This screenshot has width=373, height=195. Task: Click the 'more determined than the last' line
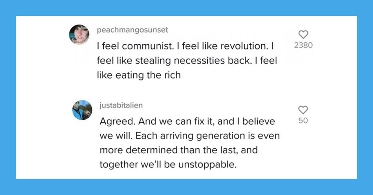[x=179, y=150]
